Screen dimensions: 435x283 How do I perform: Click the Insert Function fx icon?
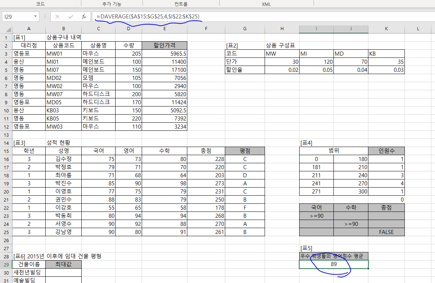click(x=84, y=17)
